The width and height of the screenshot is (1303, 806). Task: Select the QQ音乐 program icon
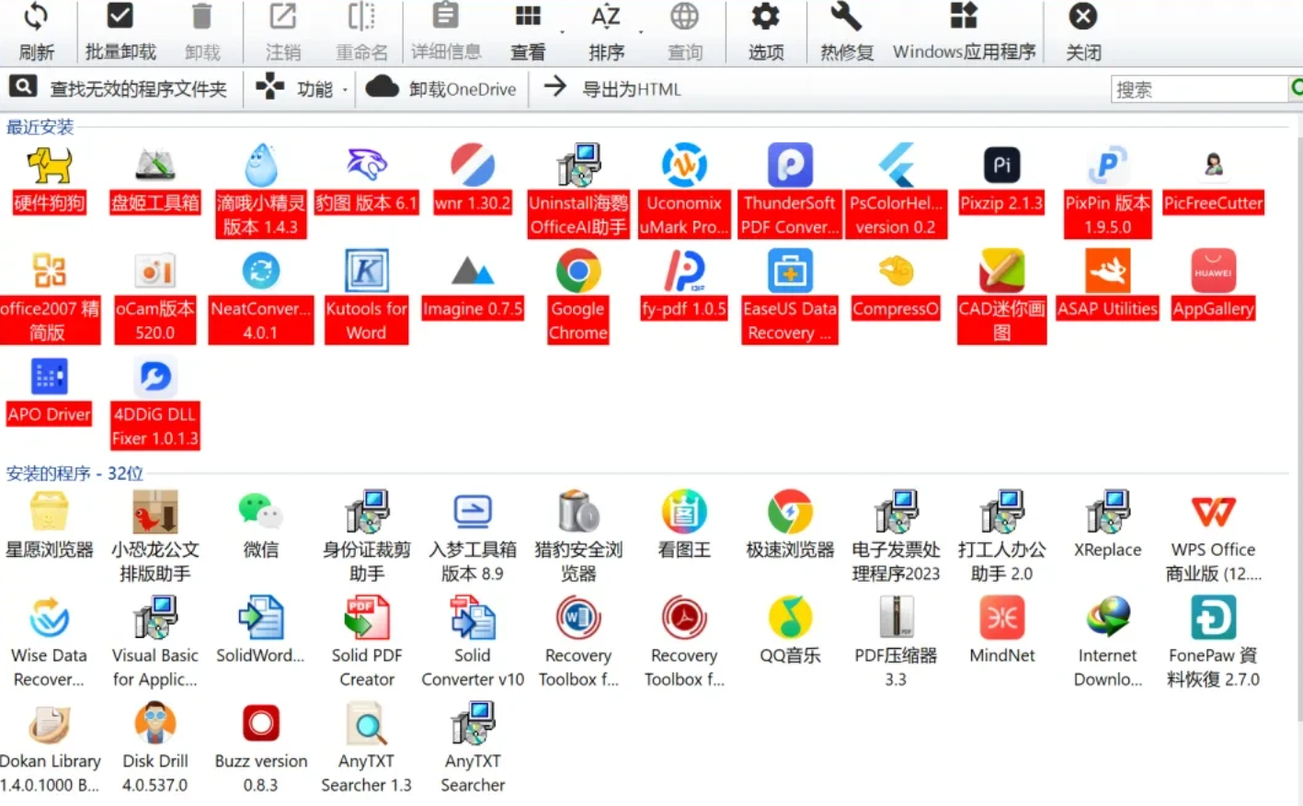790,619
